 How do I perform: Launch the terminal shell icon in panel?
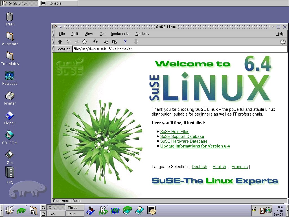pyautogui.click(x=152, y=210)
